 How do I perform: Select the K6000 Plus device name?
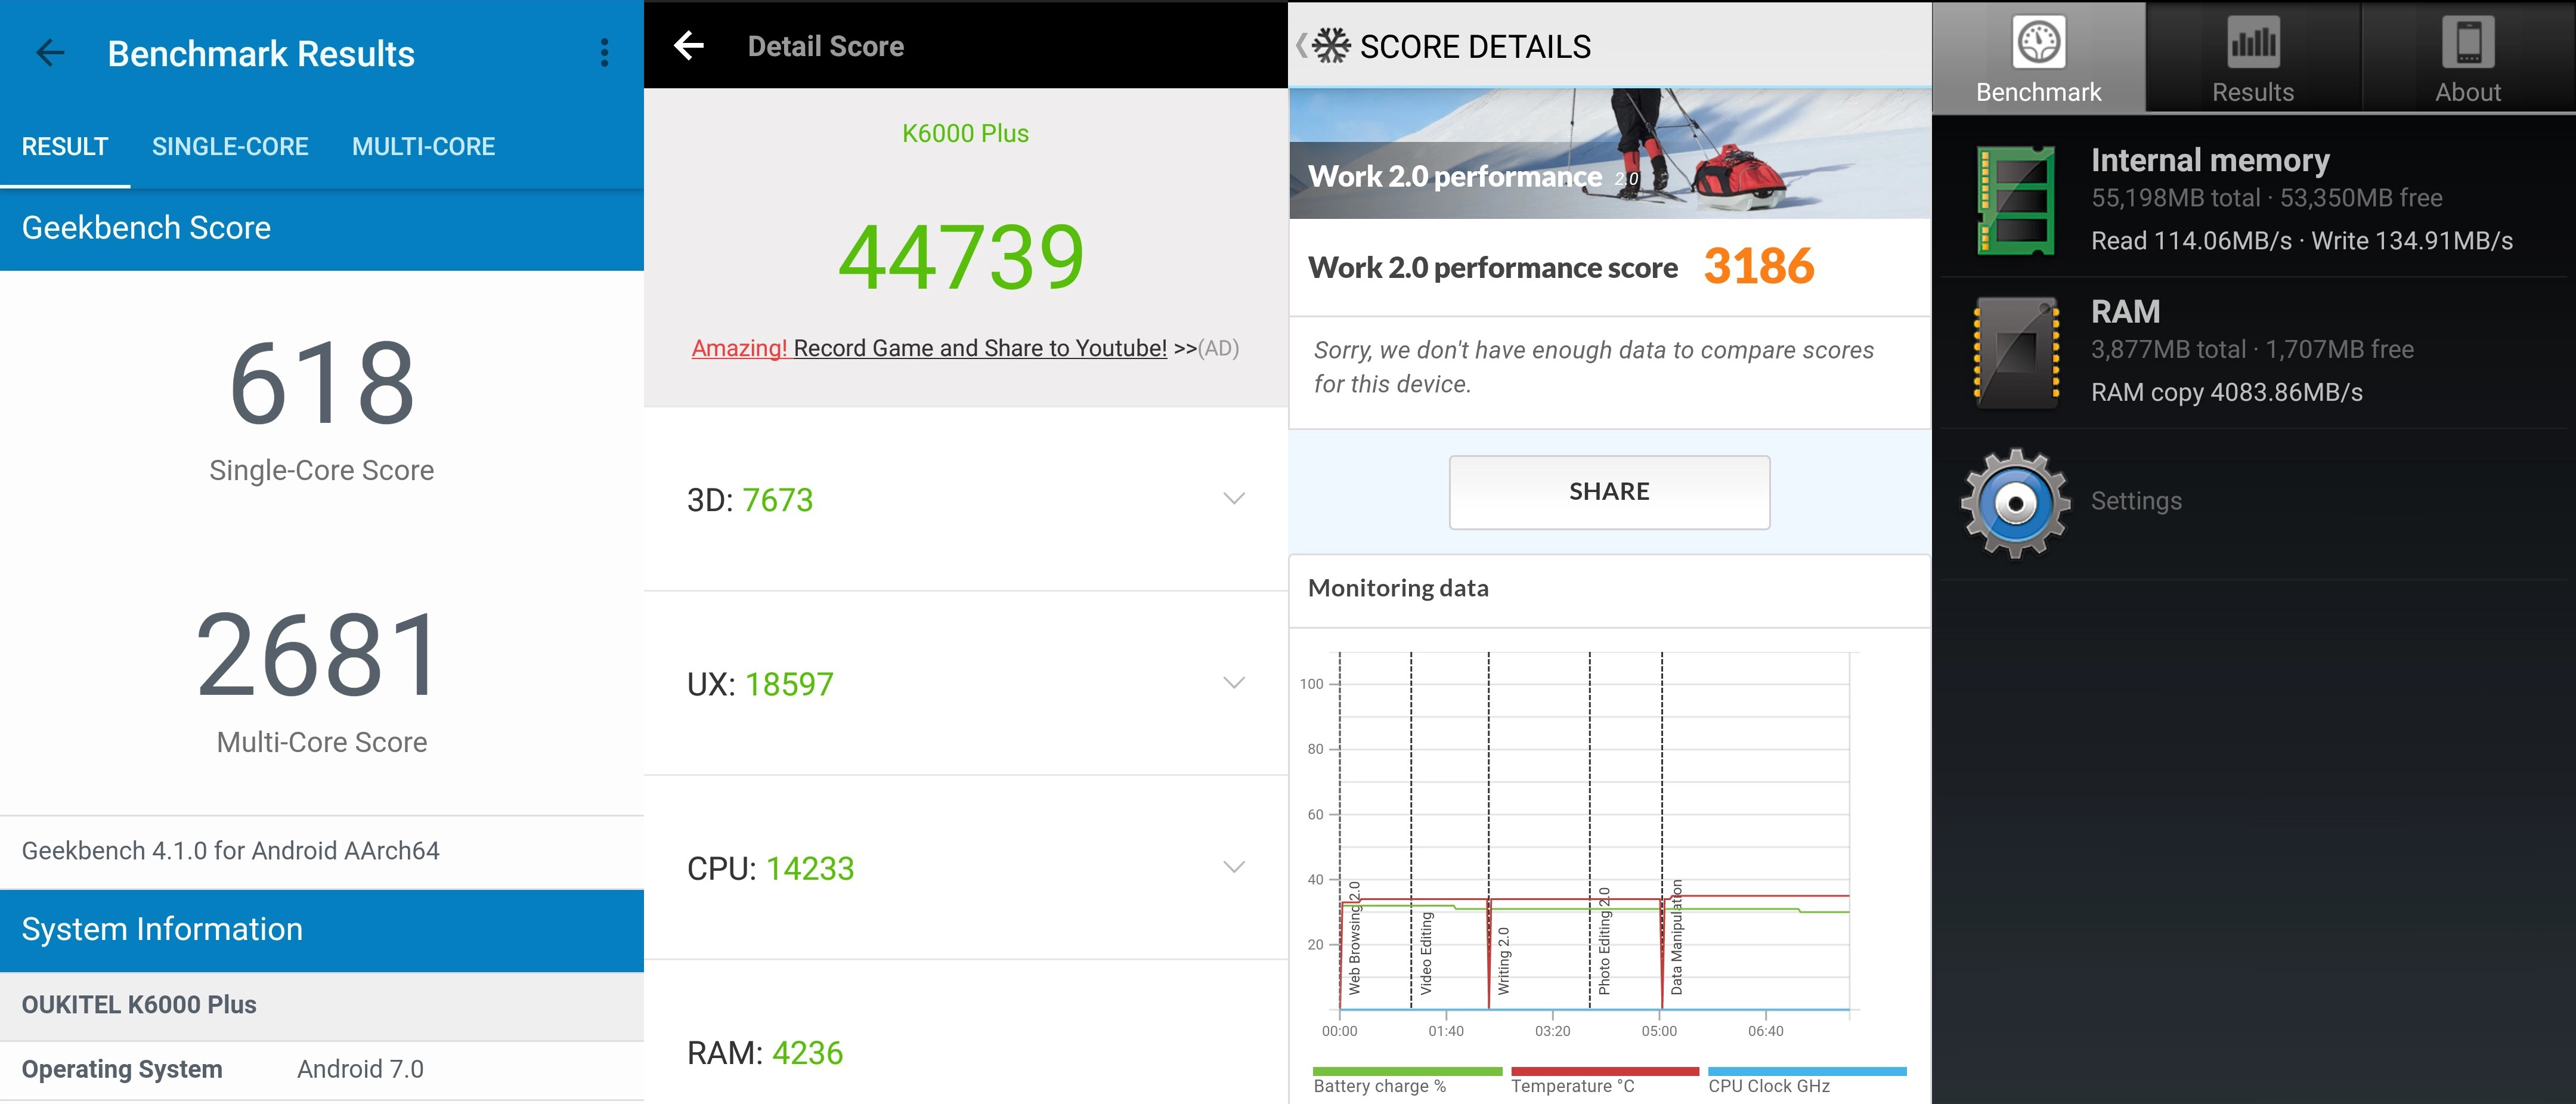click(x=965, y=133)
